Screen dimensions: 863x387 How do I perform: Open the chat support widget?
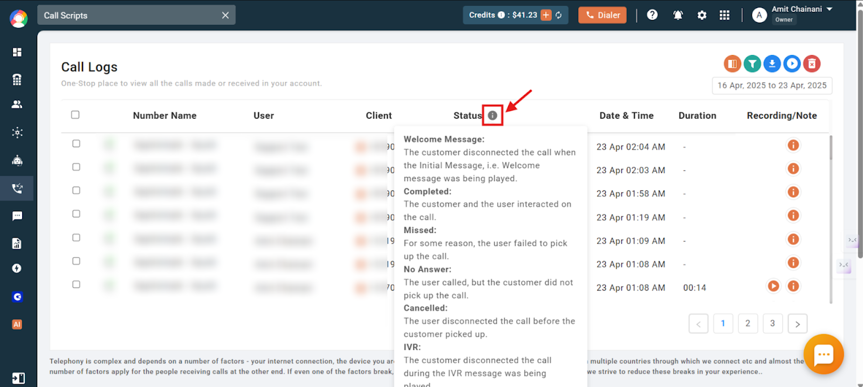pos(824,354)
